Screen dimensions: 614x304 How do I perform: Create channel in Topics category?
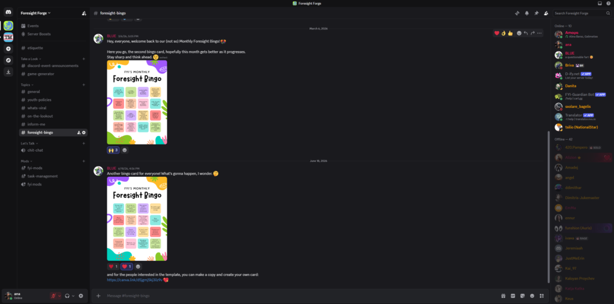point(84,85)
